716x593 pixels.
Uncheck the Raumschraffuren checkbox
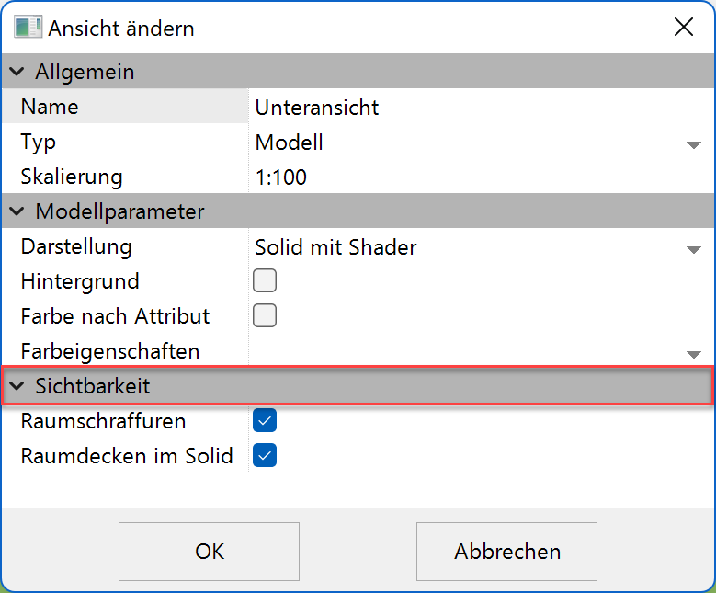click(265, 421)
